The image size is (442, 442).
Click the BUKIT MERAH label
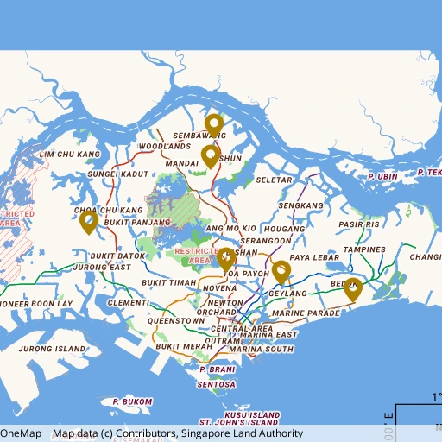click(x=184, y=346)
